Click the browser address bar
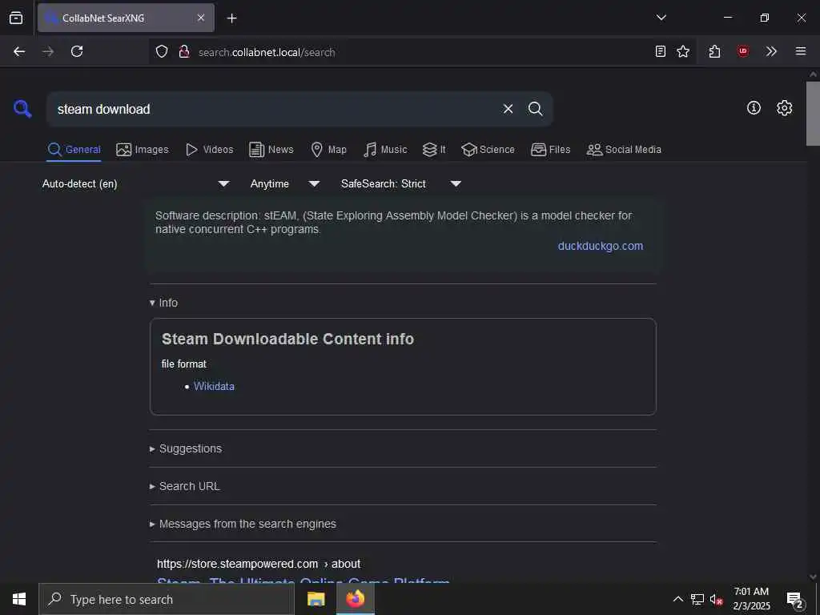This screenshot has width=820, height=615. 421,52
